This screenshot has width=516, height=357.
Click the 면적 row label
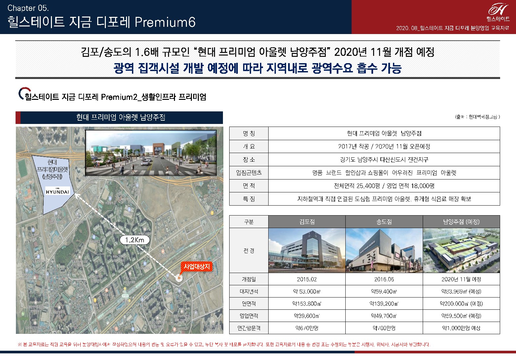[249, 186]
